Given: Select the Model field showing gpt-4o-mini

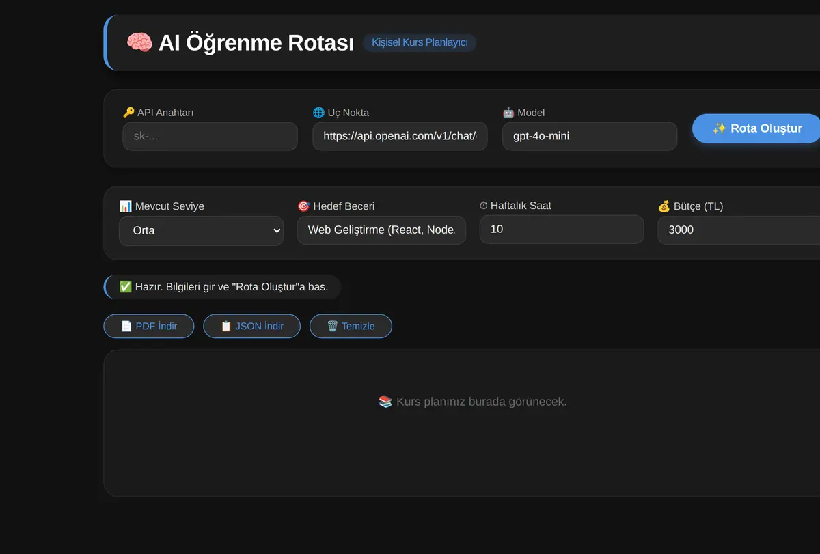Looking at the screenshot, I should coord(590,136).
